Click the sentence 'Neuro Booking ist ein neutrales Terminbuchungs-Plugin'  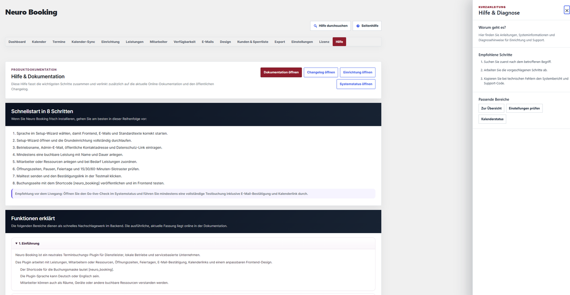click(108, 255)
